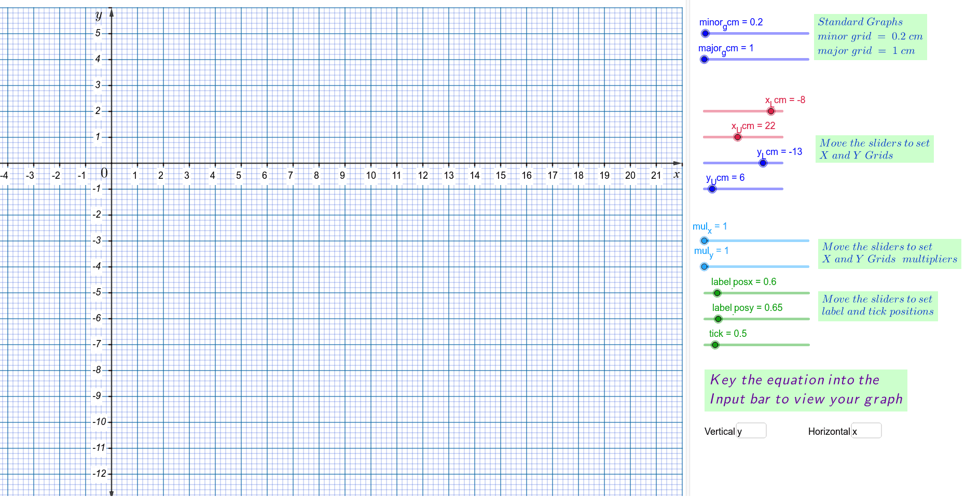Select the mul x multiplier slider knob
This screenshot has width=965, height=497.
click(704, 241)
